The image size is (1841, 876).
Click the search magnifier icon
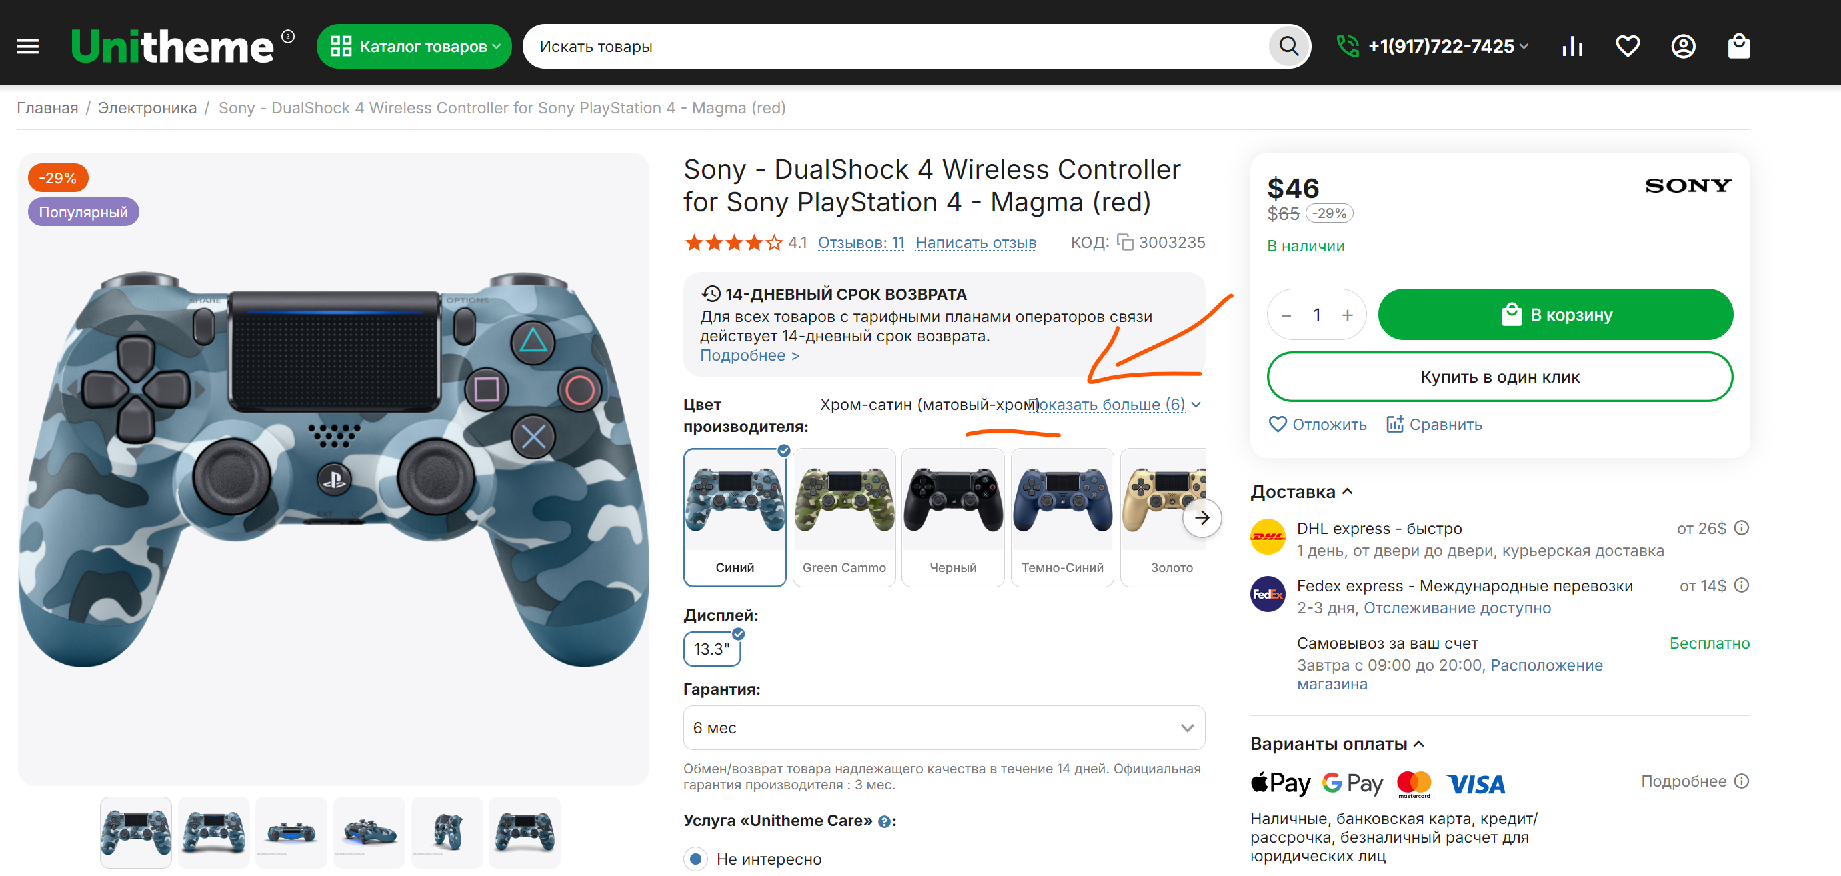tap(1288, 47)
